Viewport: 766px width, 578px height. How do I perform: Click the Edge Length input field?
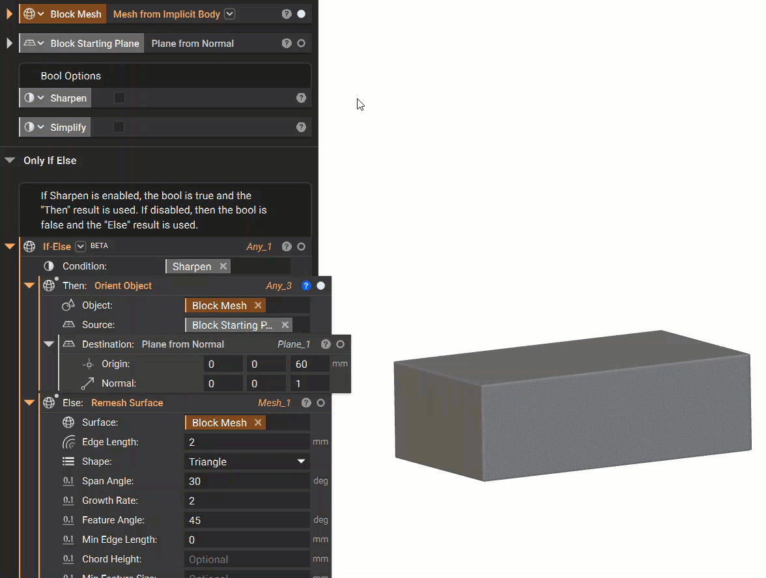(x=247, y=442)
